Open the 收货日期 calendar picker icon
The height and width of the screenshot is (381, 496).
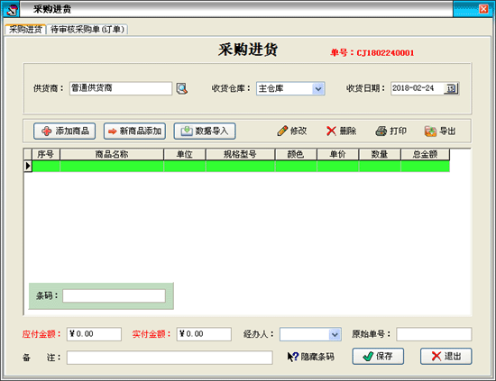click(451, 88)
